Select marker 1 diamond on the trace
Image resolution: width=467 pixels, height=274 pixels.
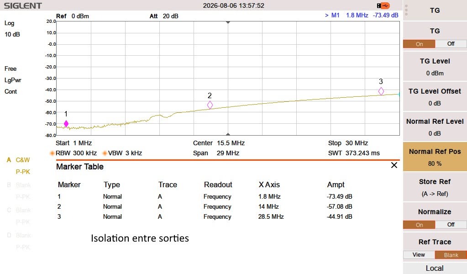coord(66,124)
